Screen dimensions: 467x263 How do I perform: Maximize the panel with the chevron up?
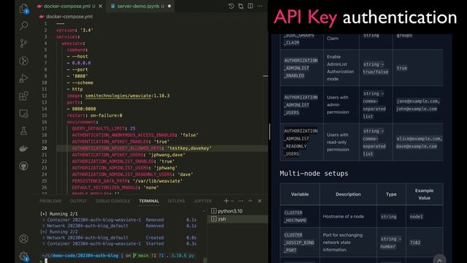(250, 201)
